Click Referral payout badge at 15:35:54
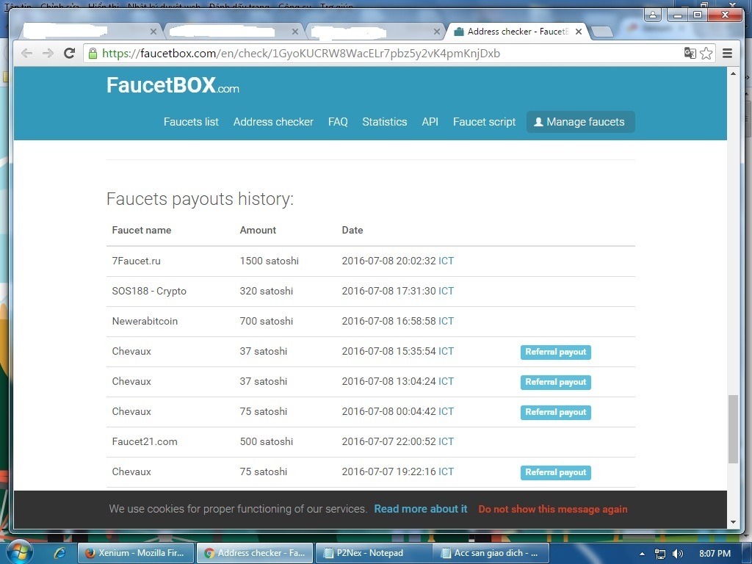Screen dimensions: 752x564 [x=555, y=352]
